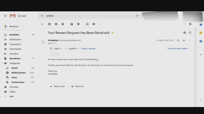The height and width of the screenshot is (114, 204).
Task: Click the message vertical scrollbar
Action: [x=195, y=67]
